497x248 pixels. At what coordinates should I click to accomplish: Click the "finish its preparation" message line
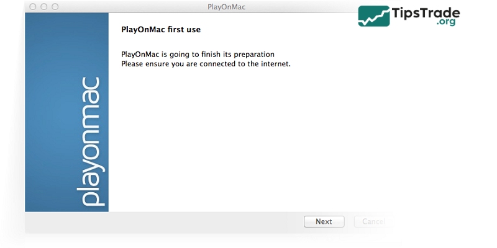(198, 54)
